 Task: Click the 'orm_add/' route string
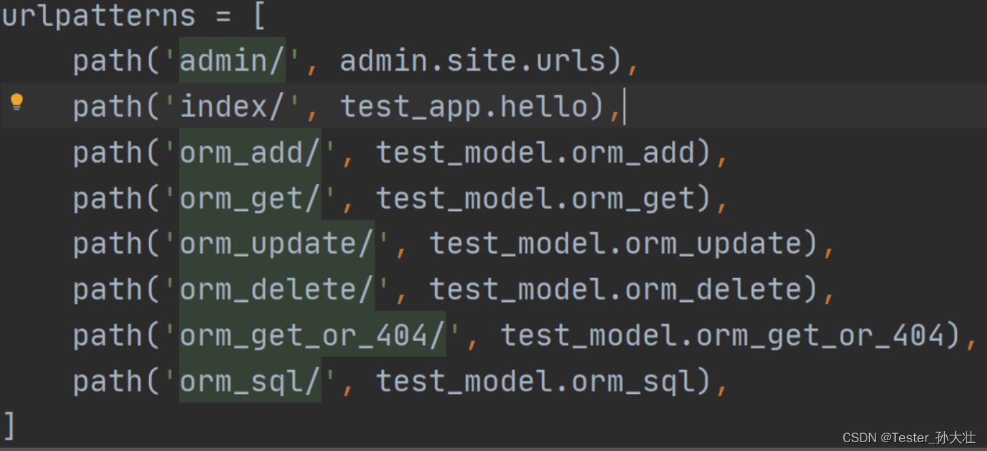250,152
